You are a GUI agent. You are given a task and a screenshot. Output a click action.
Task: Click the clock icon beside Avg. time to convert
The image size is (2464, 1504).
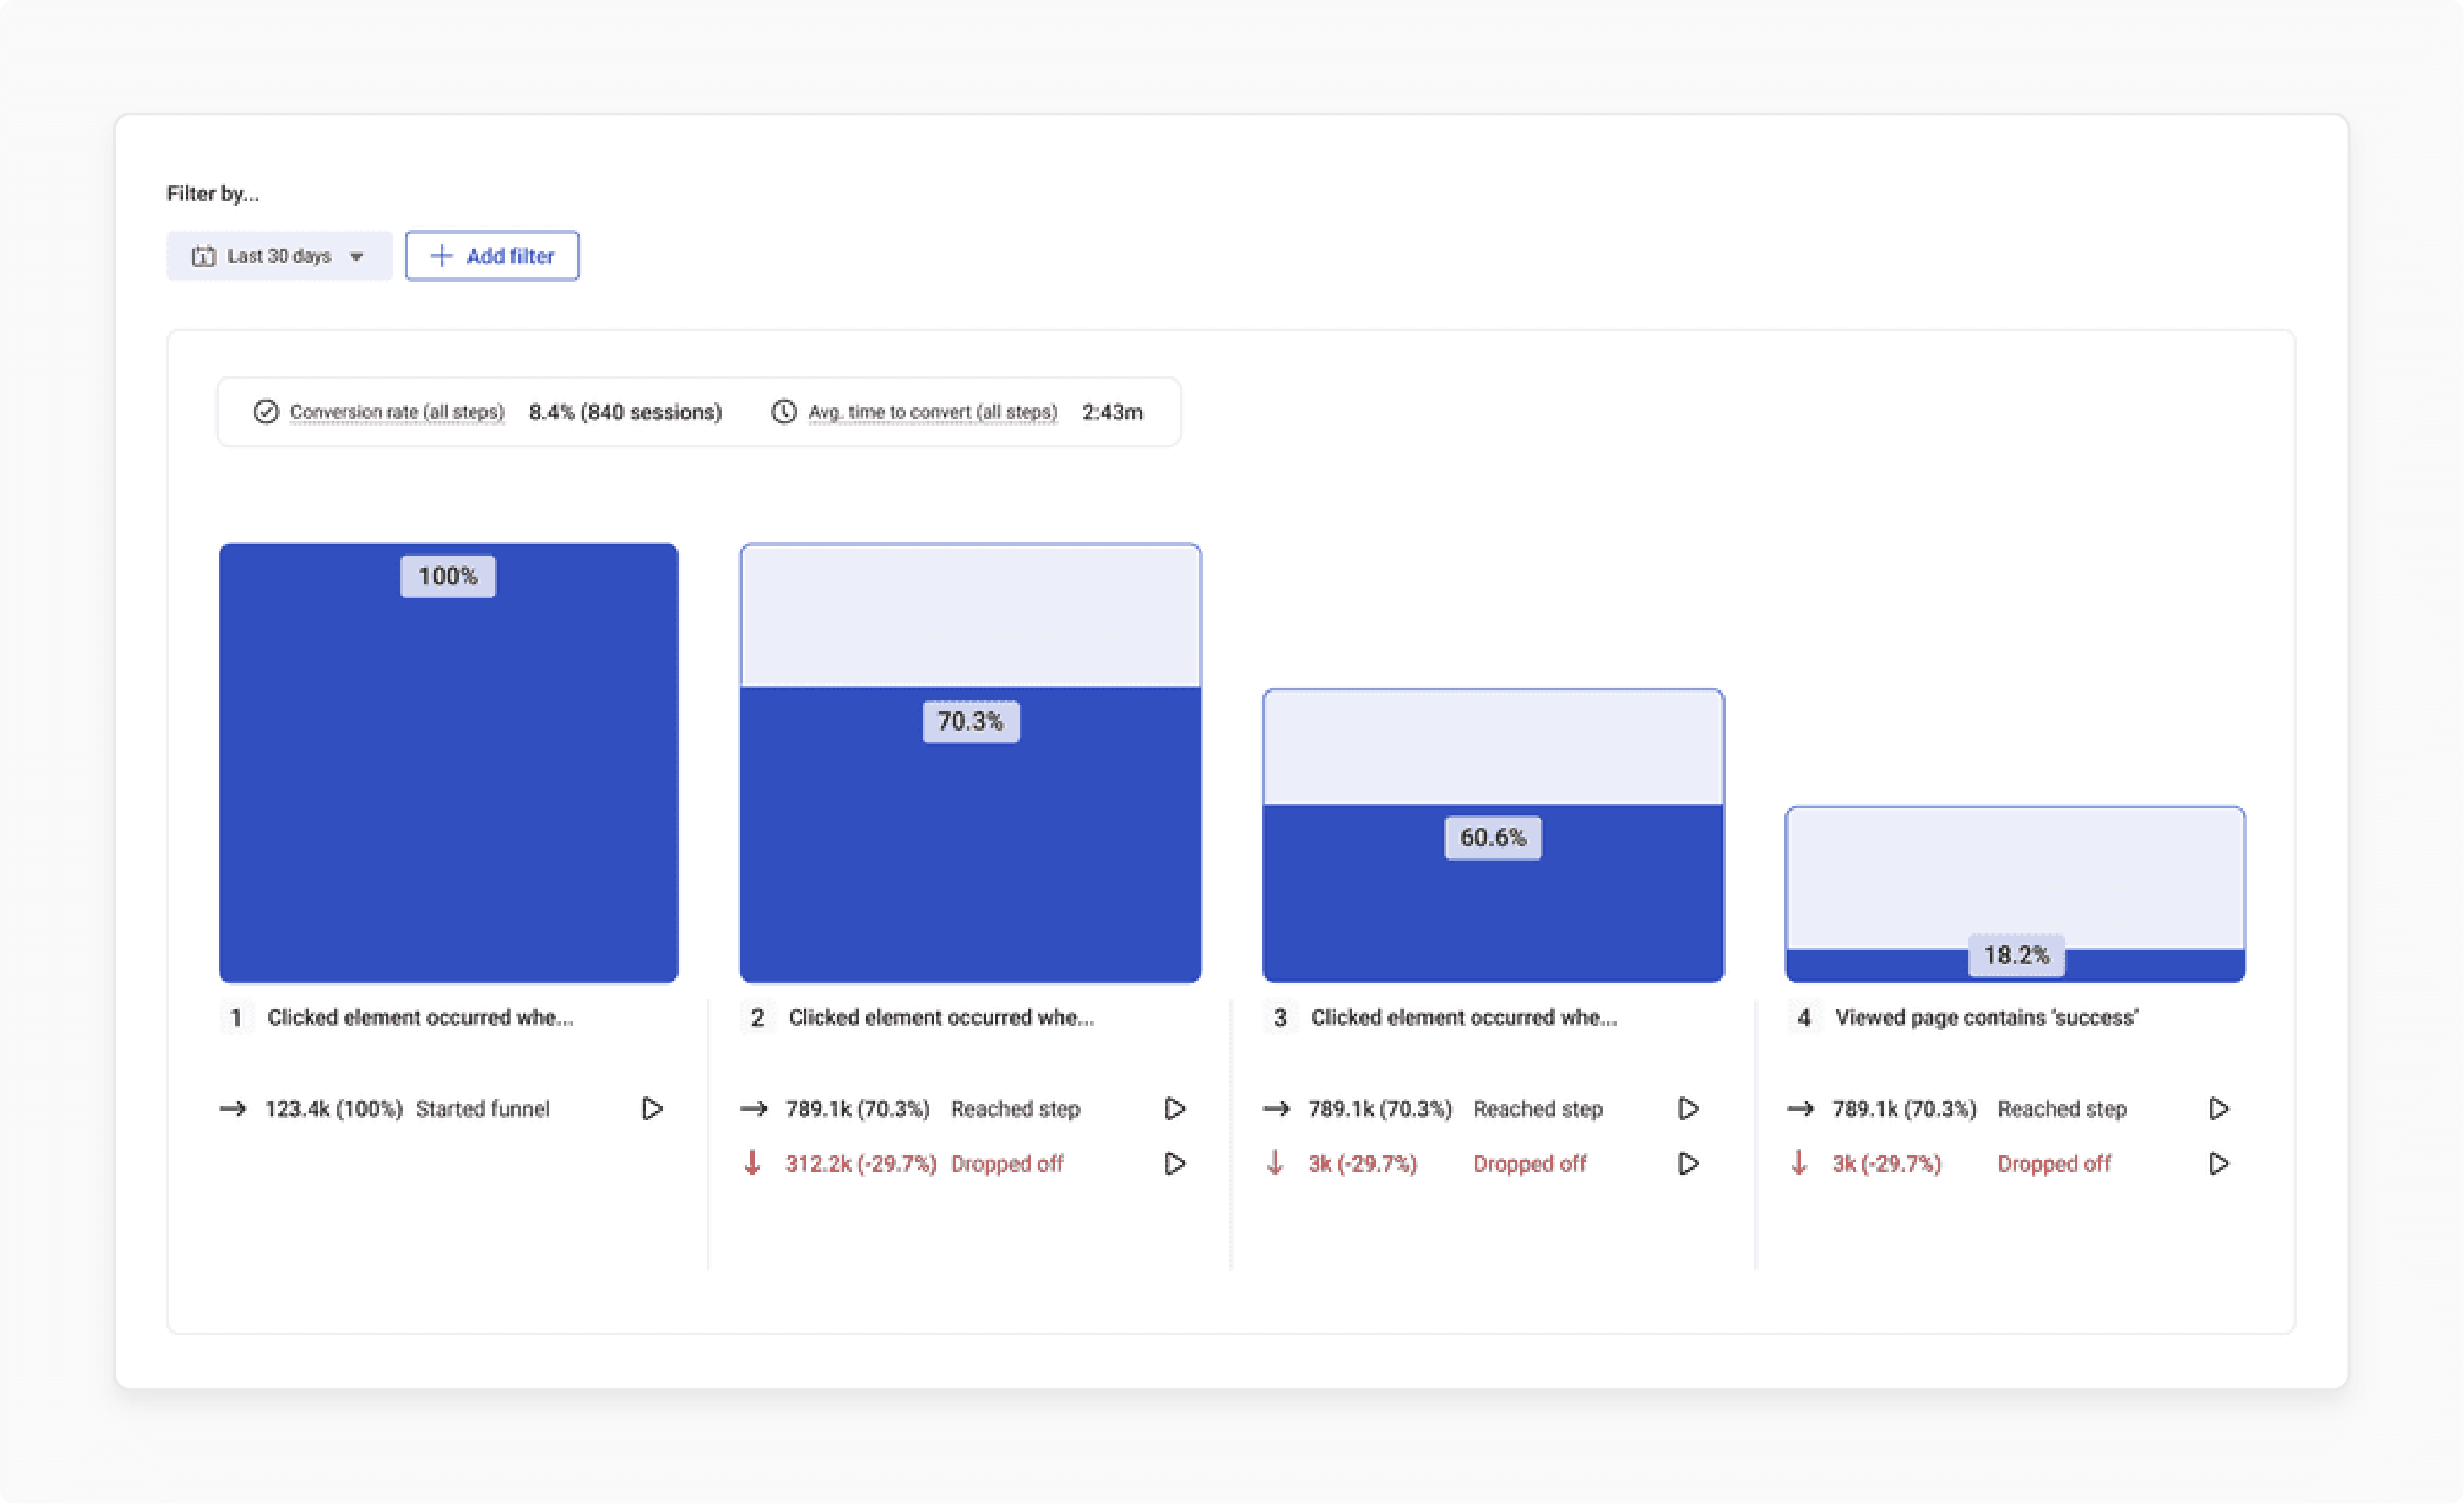point(784,412)
